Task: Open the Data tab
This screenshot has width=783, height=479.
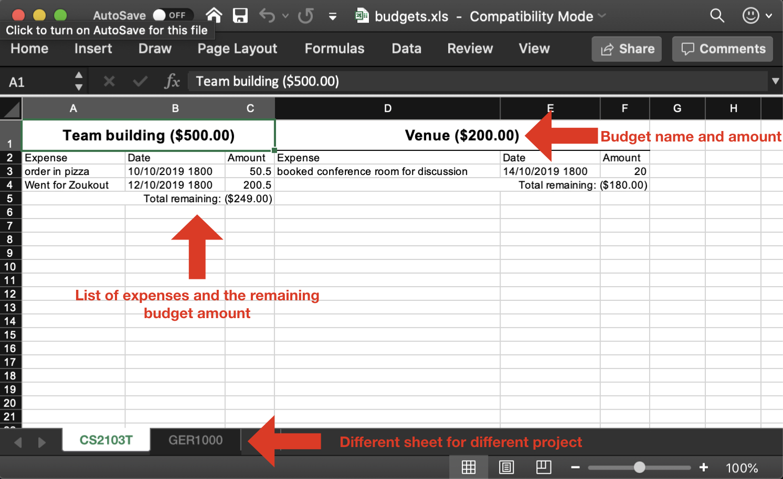Action: tap(406, 49)
